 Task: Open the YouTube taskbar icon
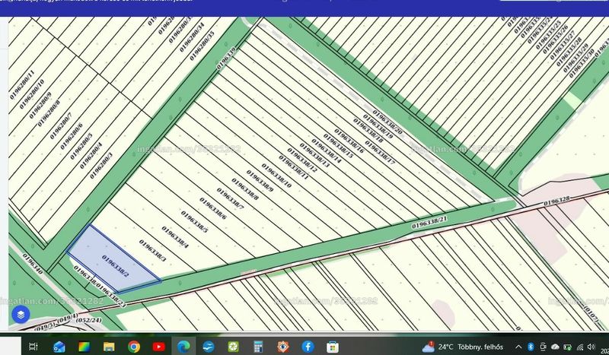click(x=158, y=347)
